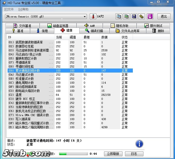The width and height of the screenshot is (175, 159).
Task: Click the purple down-arrow icon
Action: 150,16
